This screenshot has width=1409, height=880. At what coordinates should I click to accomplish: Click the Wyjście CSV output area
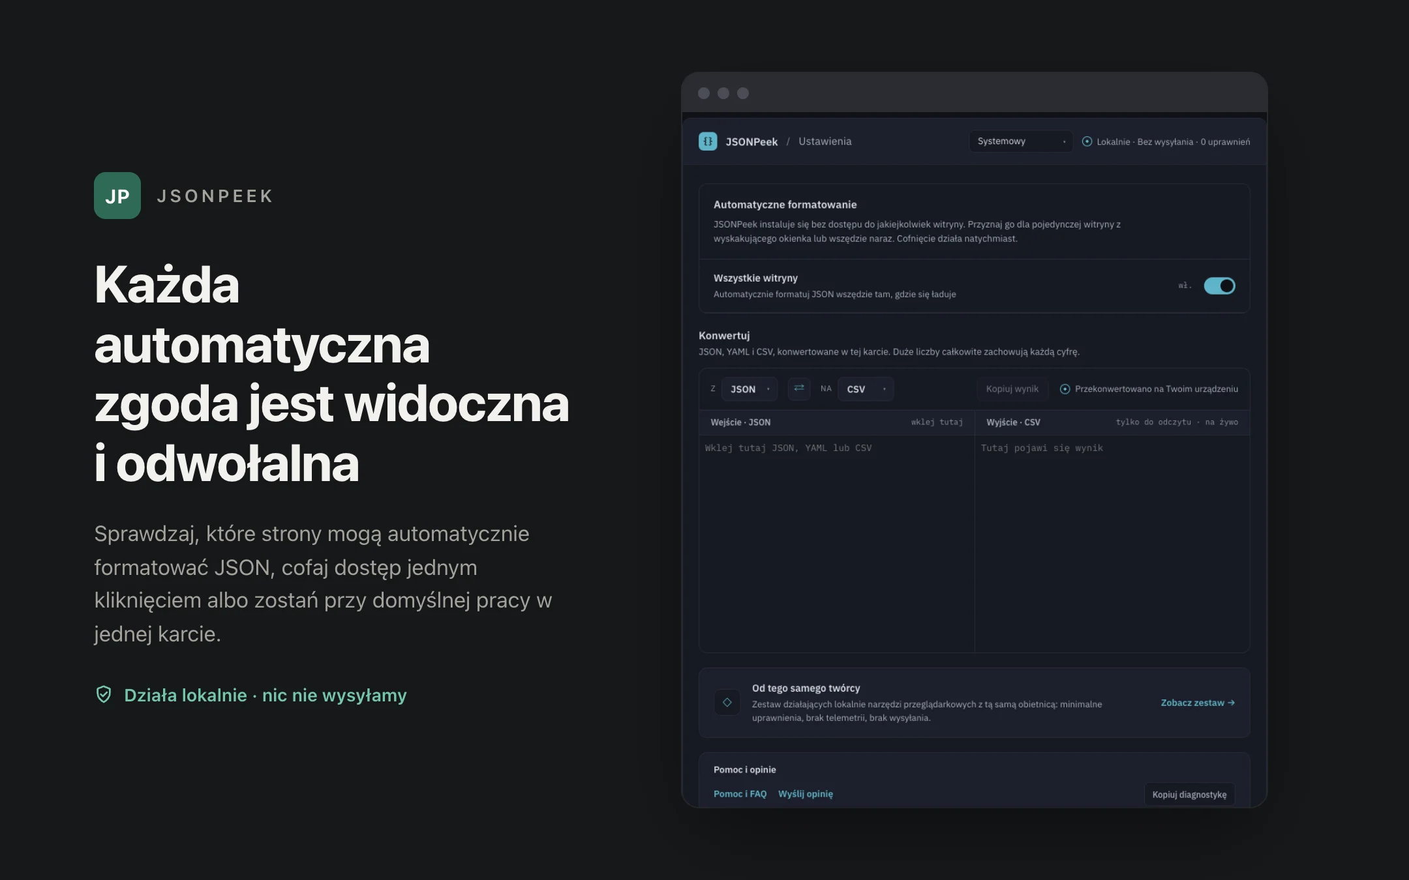click(1112, 543)
